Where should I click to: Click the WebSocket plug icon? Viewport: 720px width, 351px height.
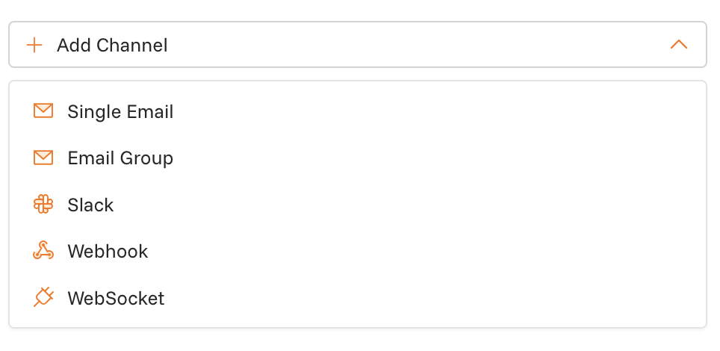pos(43,297)
